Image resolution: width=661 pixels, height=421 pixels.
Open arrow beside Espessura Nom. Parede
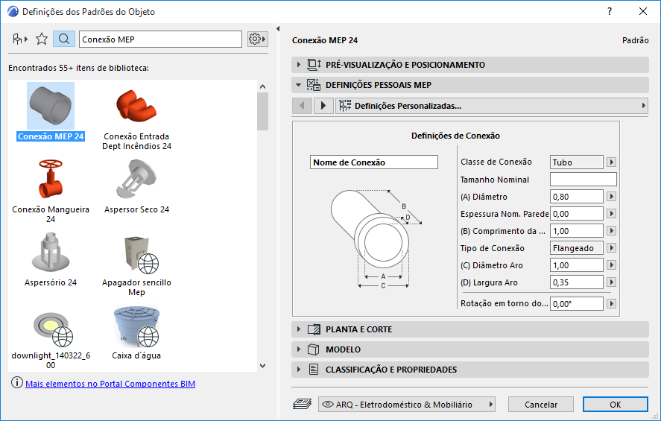coord(611,214)
